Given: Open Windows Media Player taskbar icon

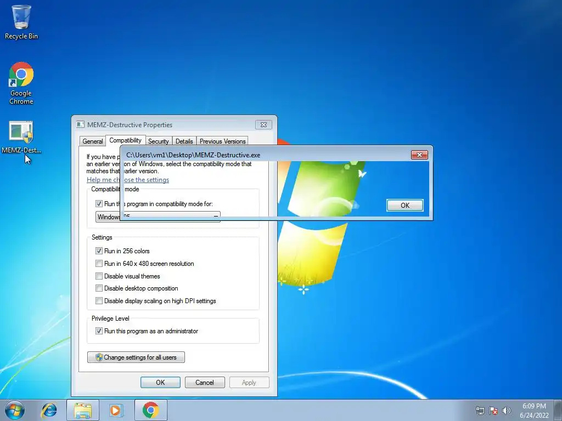Looking at the screenshot, I should pos(115,410).
